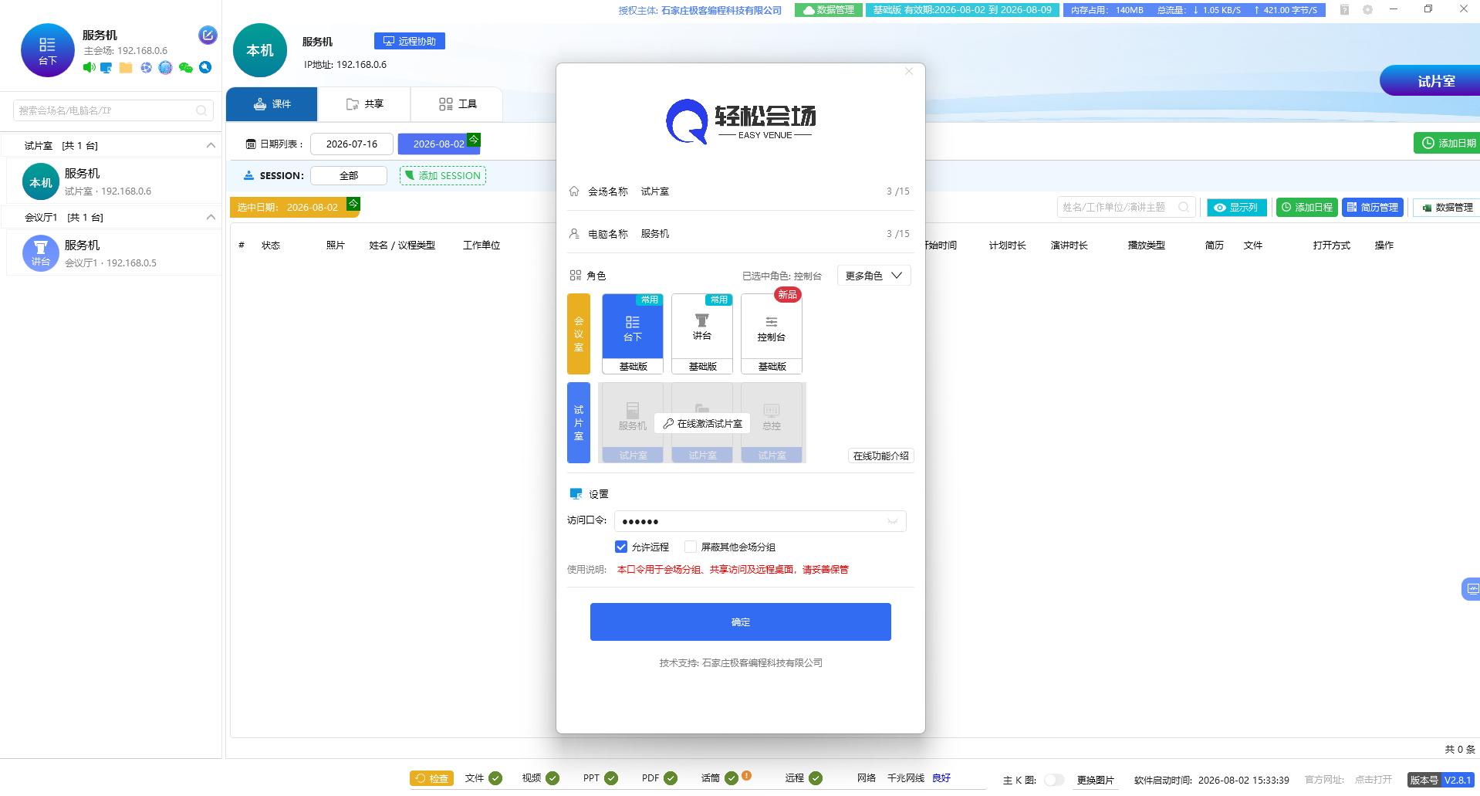Toggle password visibility in 访问口令 field

[893, 521]
